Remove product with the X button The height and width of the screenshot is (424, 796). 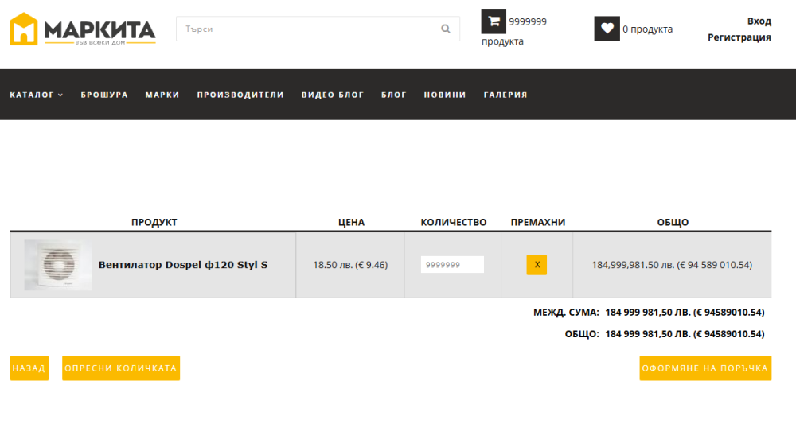click(537, 265)
